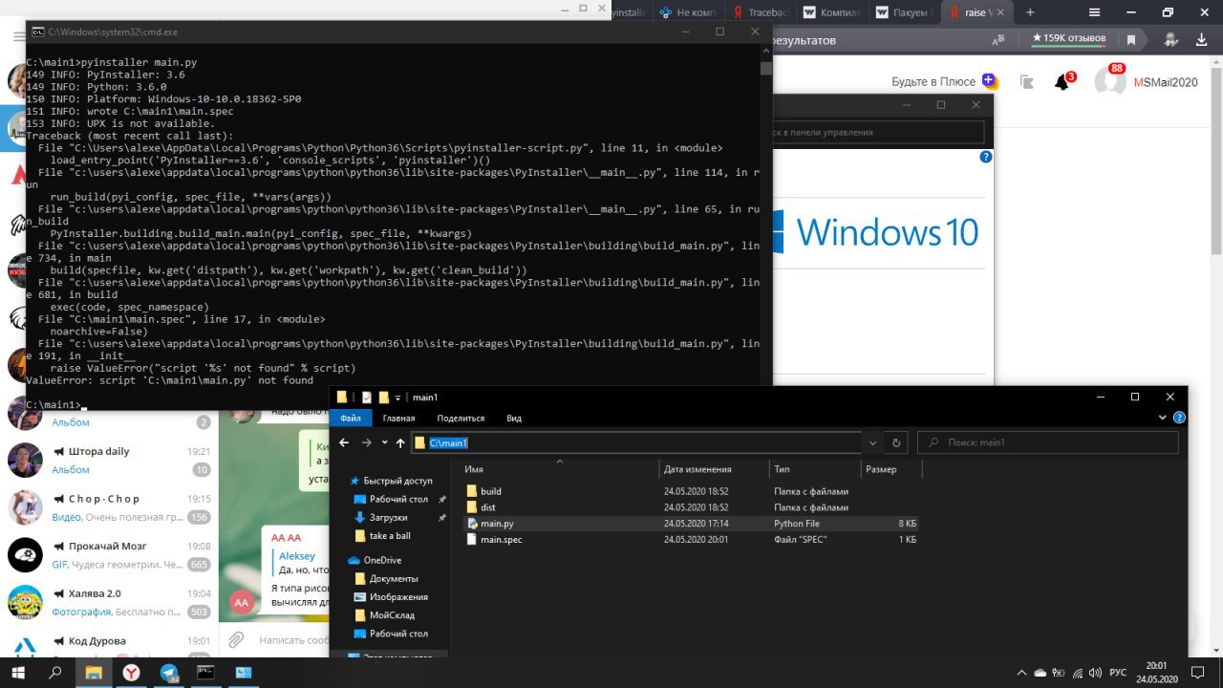Viewport: 1223px width, 688px height.
Task: Refresh the Explorer folder view
Action: click(x=895, y=443)
